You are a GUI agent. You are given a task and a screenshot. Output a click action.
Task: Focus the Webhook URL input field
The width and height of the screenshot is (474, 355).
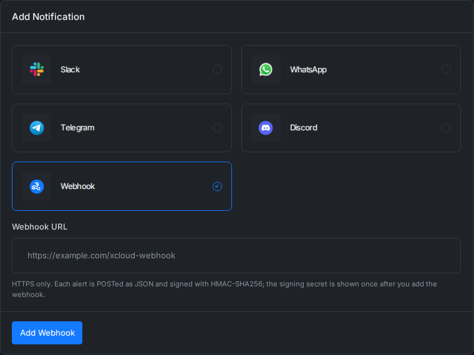point(236,256)
